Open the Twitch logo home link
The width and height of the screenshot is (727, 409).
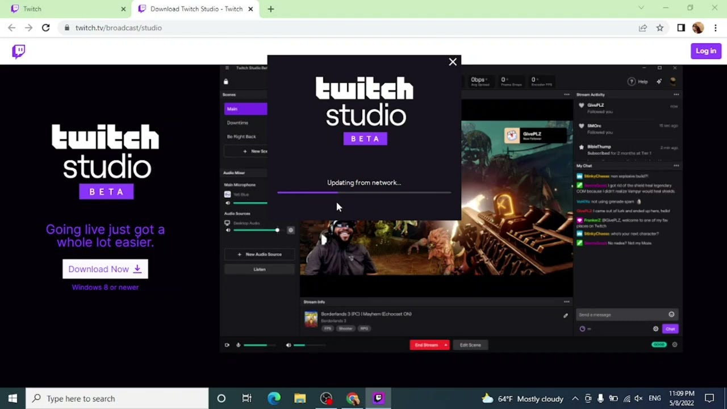(x=19, y=52)
